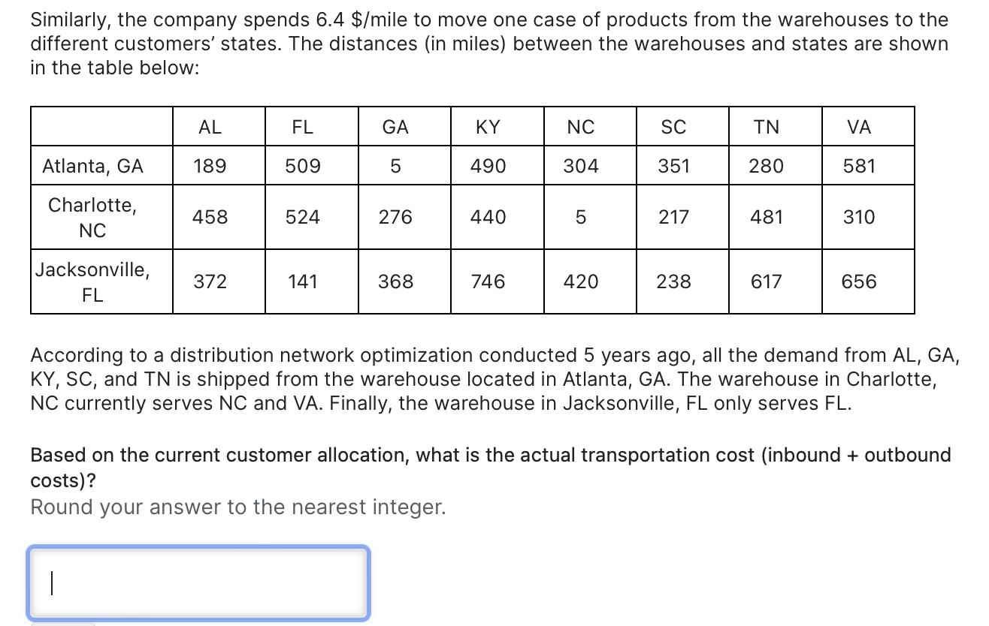Select the cell containing value 141
The image size is (989, 626).
tap(304, 281)
